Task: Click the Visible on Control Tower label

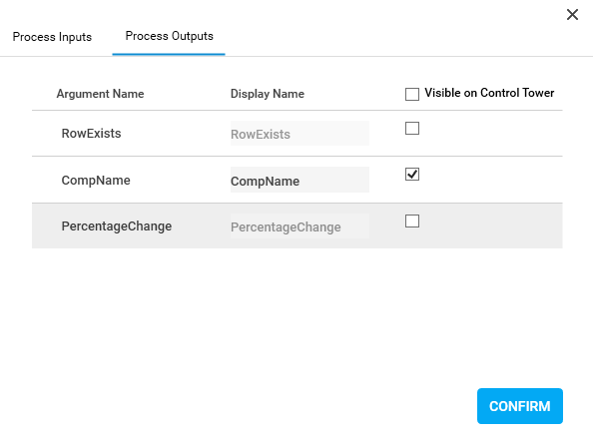Action: point(489,93)
